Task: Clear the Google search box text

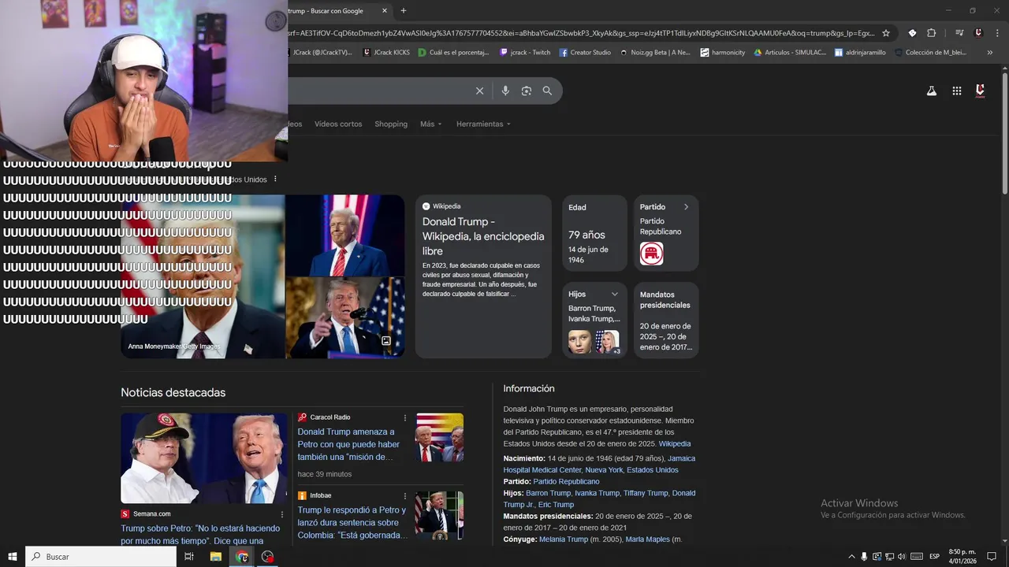Action: coord(479,91)
